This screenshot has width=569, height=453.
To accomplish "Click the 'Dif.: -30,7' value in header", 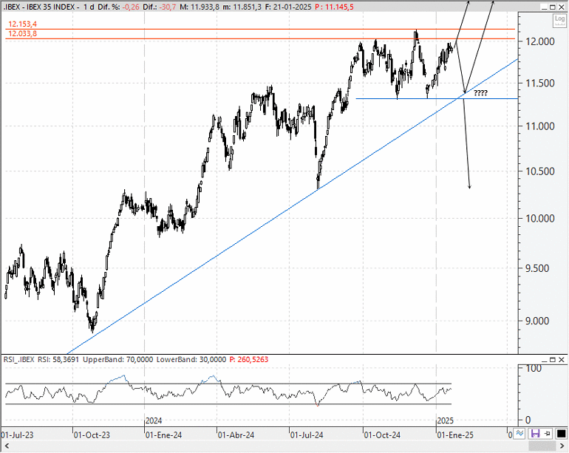I will click(x=160, y=7).
